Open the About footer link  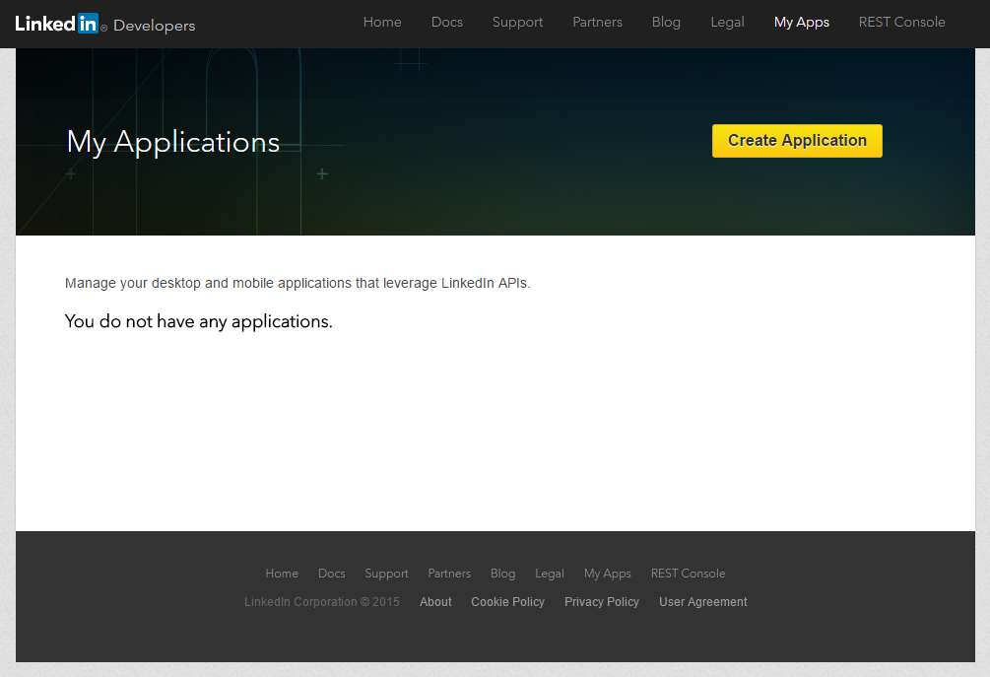tap(435, 602)
